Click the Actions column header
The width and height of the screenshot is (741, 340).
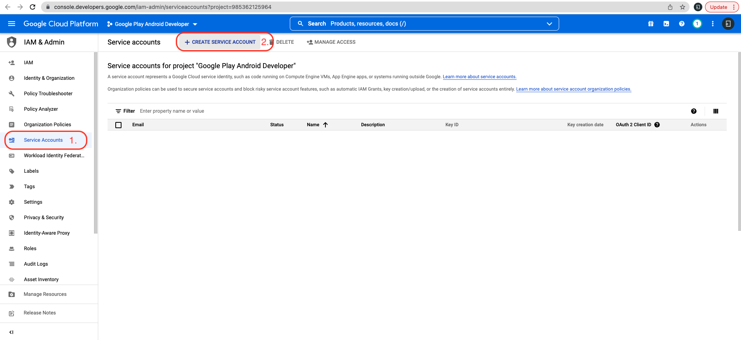698,125
